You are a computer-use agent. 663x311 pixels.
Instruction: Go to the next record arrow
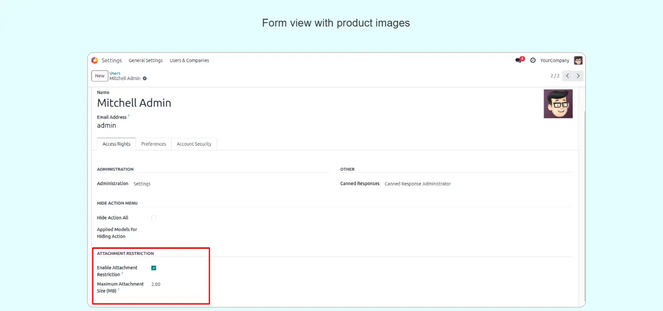(578, 76)
